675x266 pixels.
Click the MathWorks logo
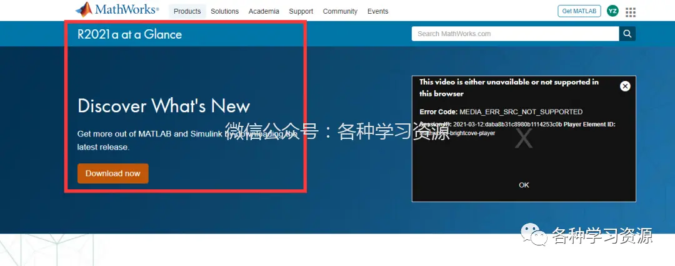click(x=117, y=9)
